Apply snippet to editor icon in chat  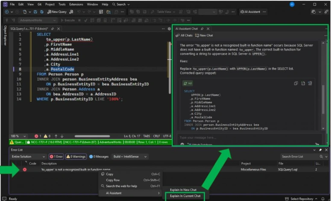pos(310,83)
